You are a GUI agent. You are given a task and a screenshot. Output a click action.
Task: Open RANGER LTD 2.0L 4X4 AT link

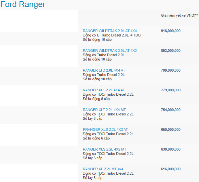pos(104,70)
